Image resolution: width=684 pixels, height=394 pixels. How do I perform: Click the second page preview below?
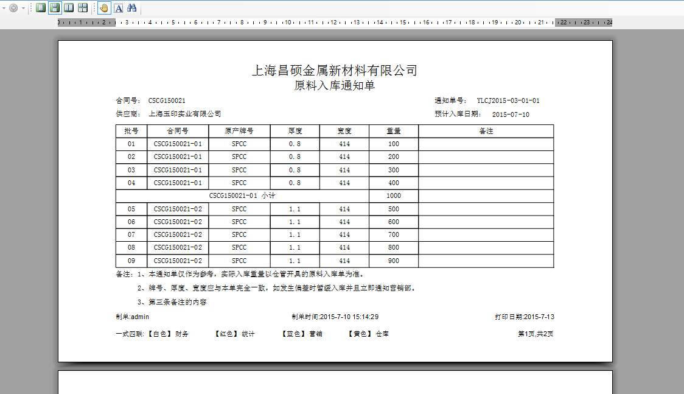click(335, 384)
